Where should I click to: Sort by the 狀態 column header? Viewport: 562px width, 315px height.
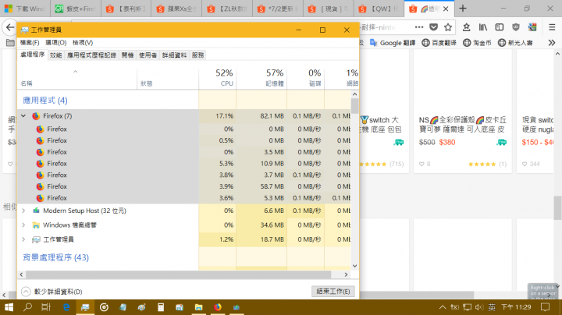[168, 78]
